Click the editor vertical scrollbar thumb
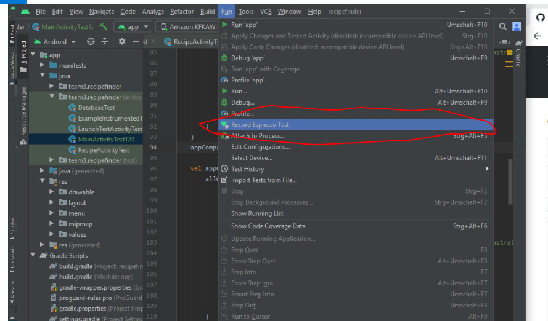 click(x=510, y=182)
